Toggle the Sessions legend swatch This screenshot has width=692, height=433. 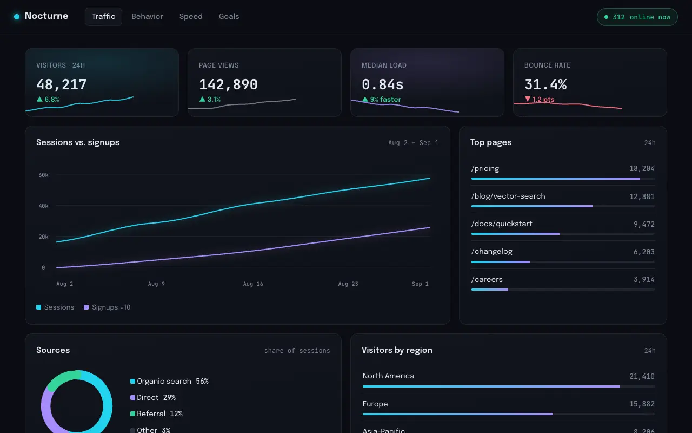coord(39,307)
